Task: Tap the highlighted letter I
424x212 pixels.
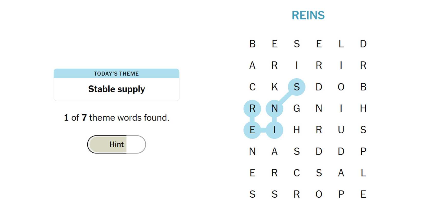Action: pos(274,130)
